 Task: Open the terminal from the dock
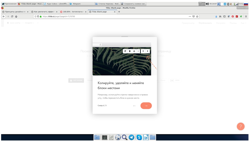click(x=104, y=137)
